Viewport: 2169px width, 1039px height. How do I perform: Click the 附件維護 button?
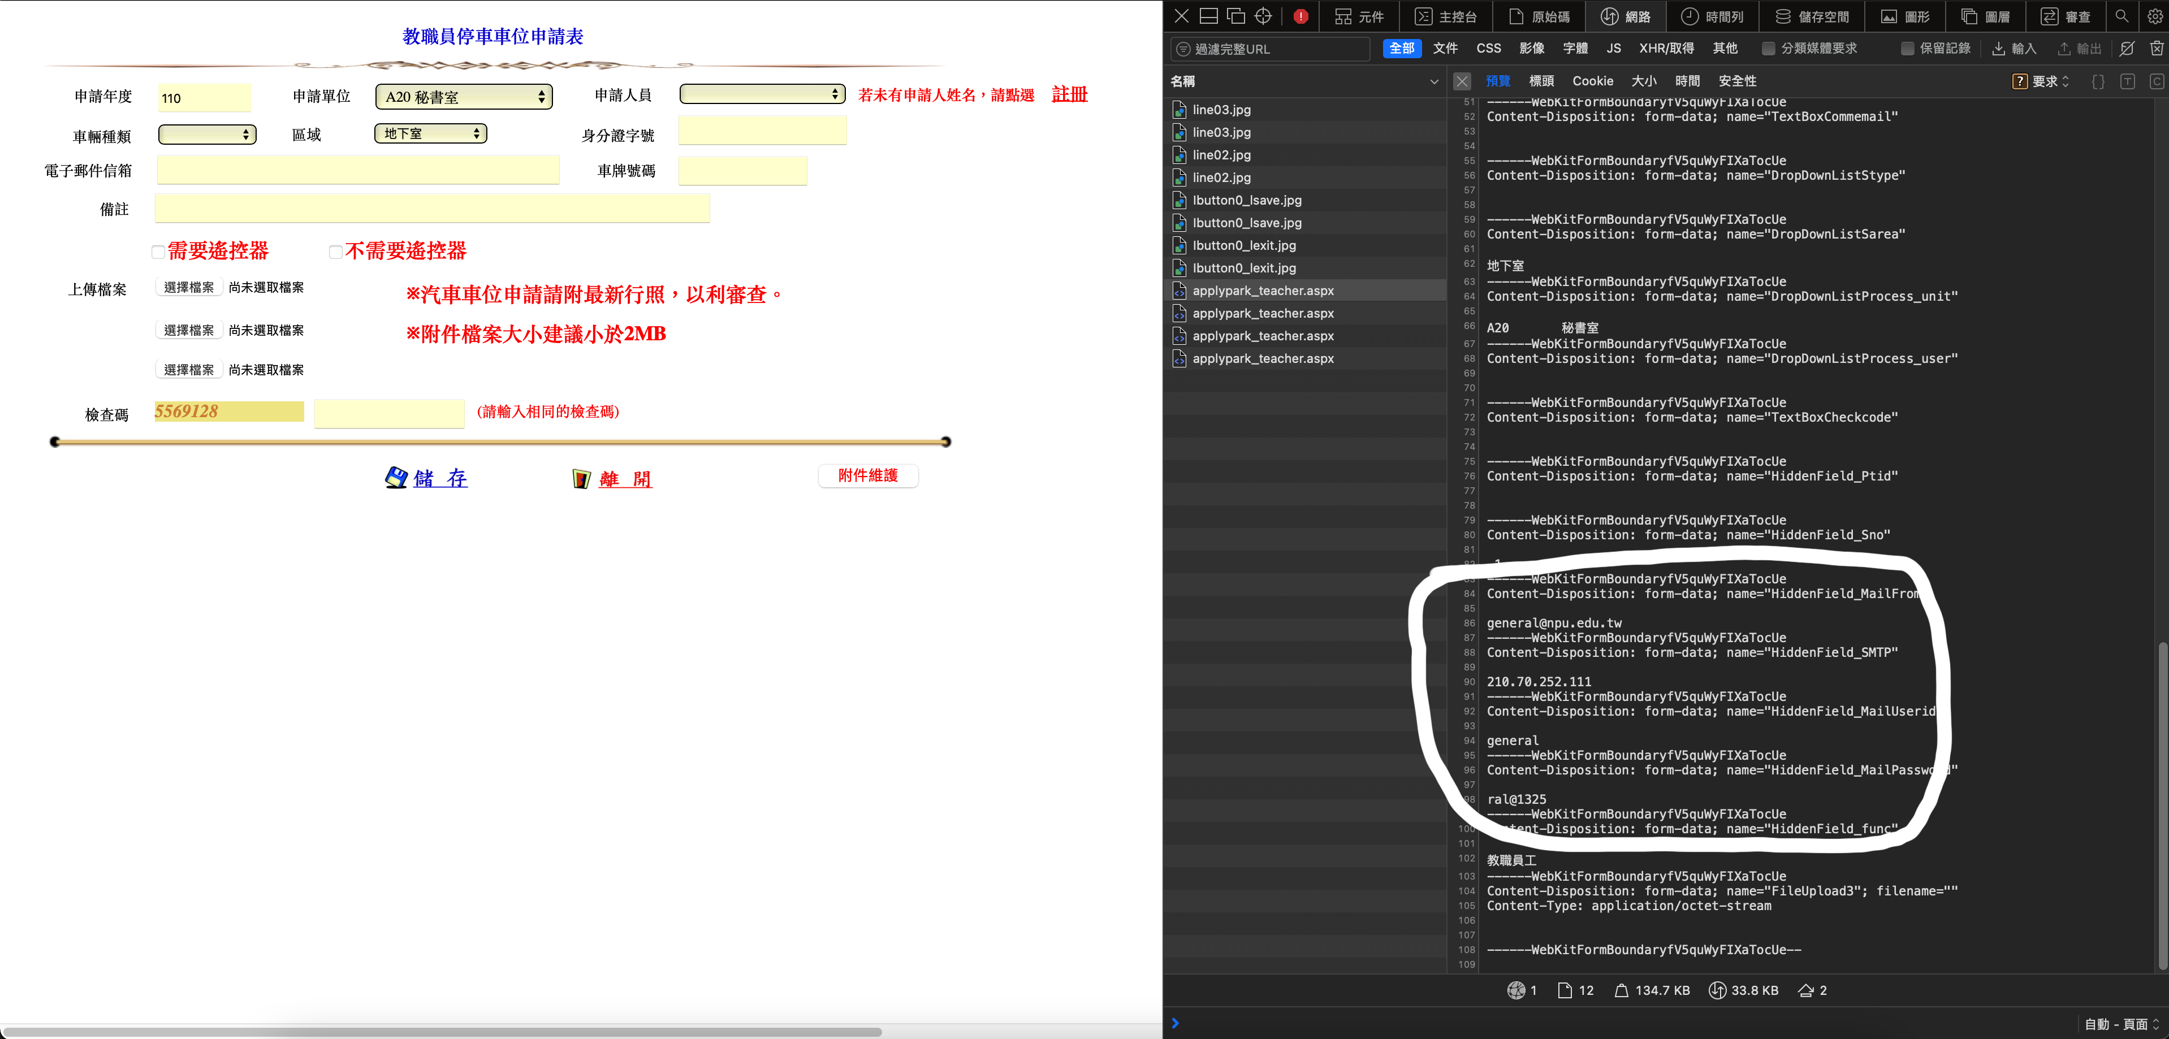(x=868, y=476)
